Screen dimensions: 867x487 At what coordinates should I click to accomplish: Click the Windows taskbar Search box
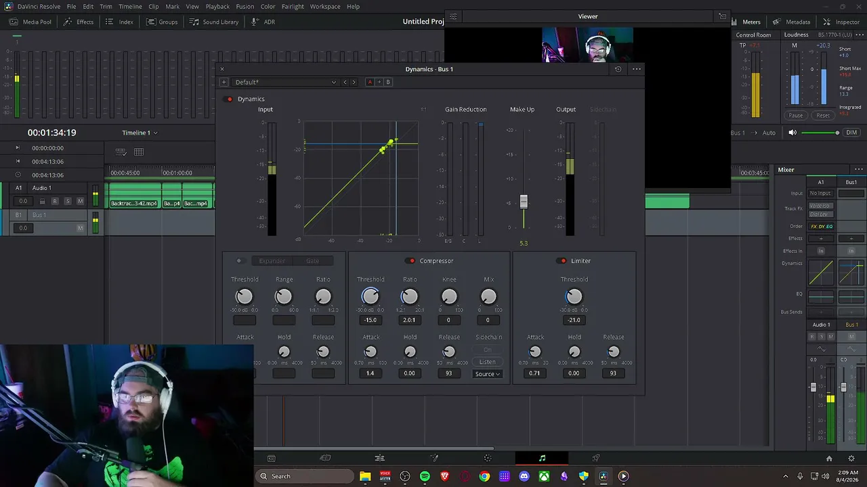[305, 476]
